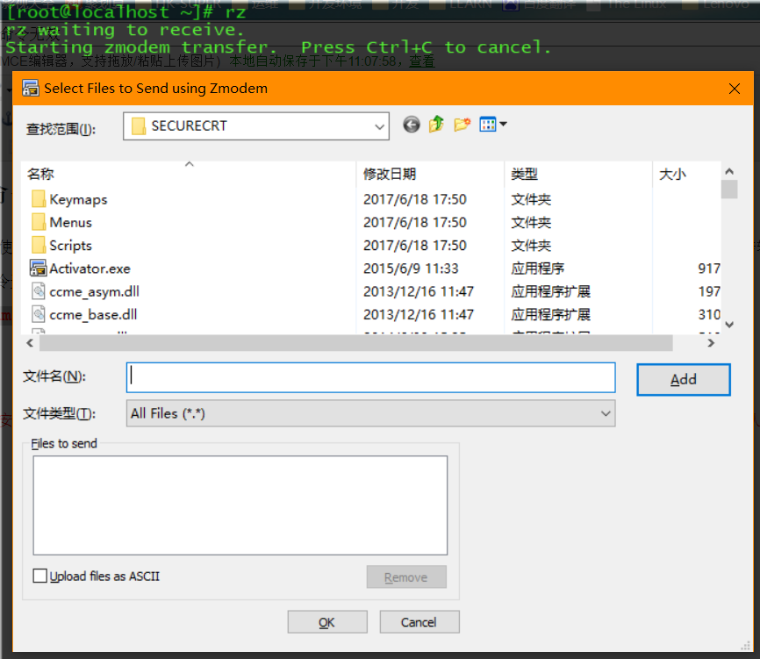Click the Files to send list box
760x659 pixels.
[240, 505]
